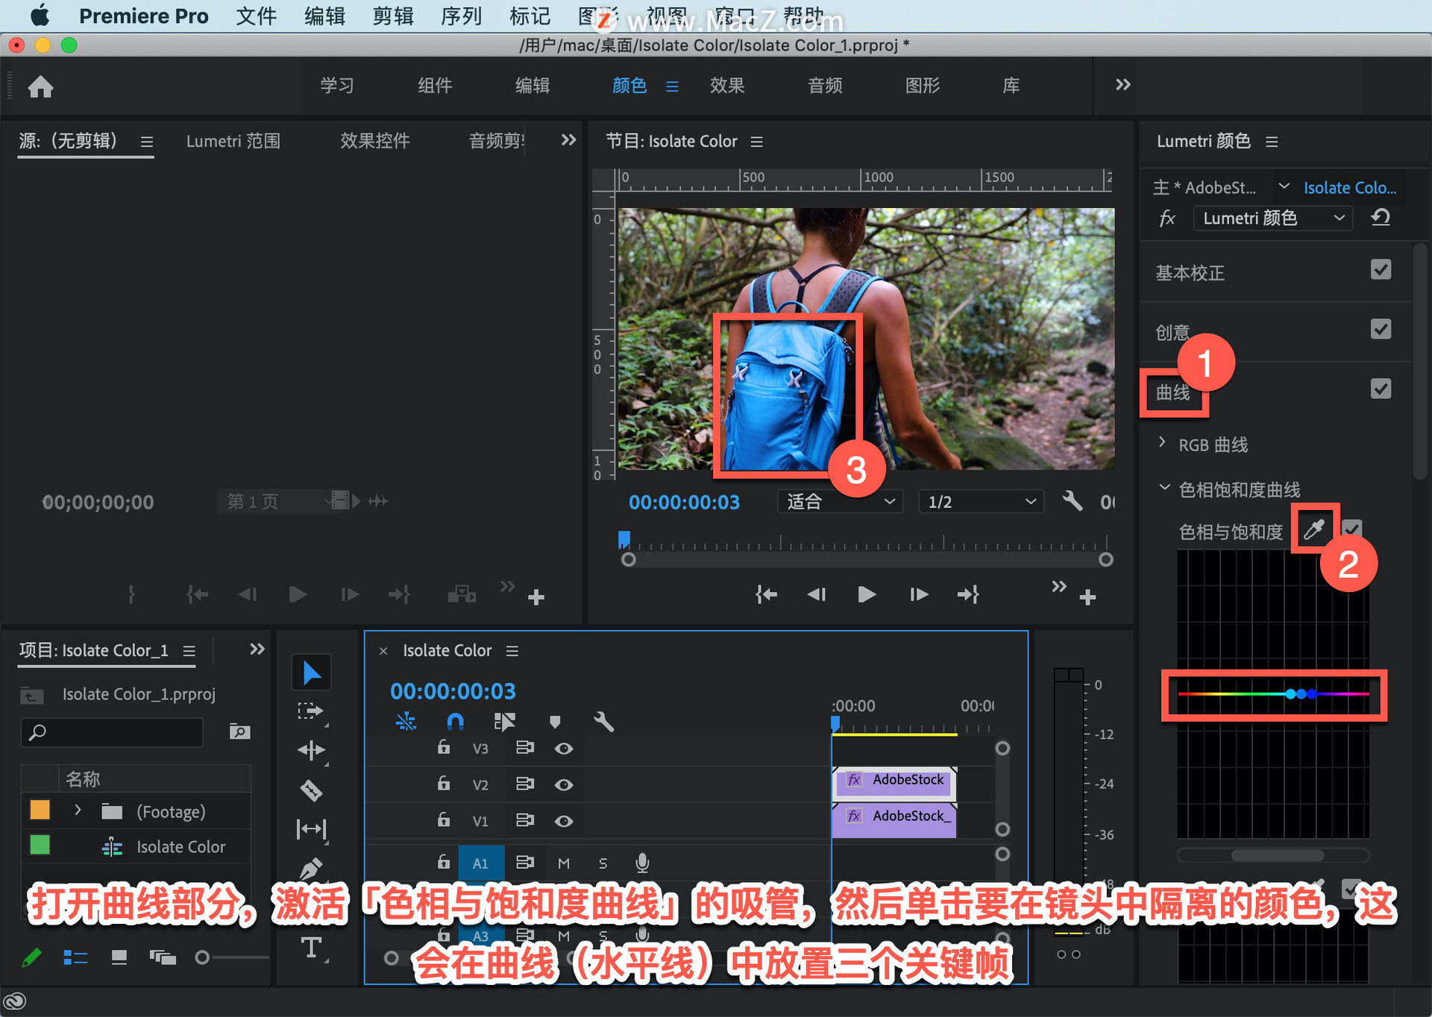This screenshot has height=1017, width=1432.
Task: Select the Selection arrow tool
Action: click(x=311, y=673)
